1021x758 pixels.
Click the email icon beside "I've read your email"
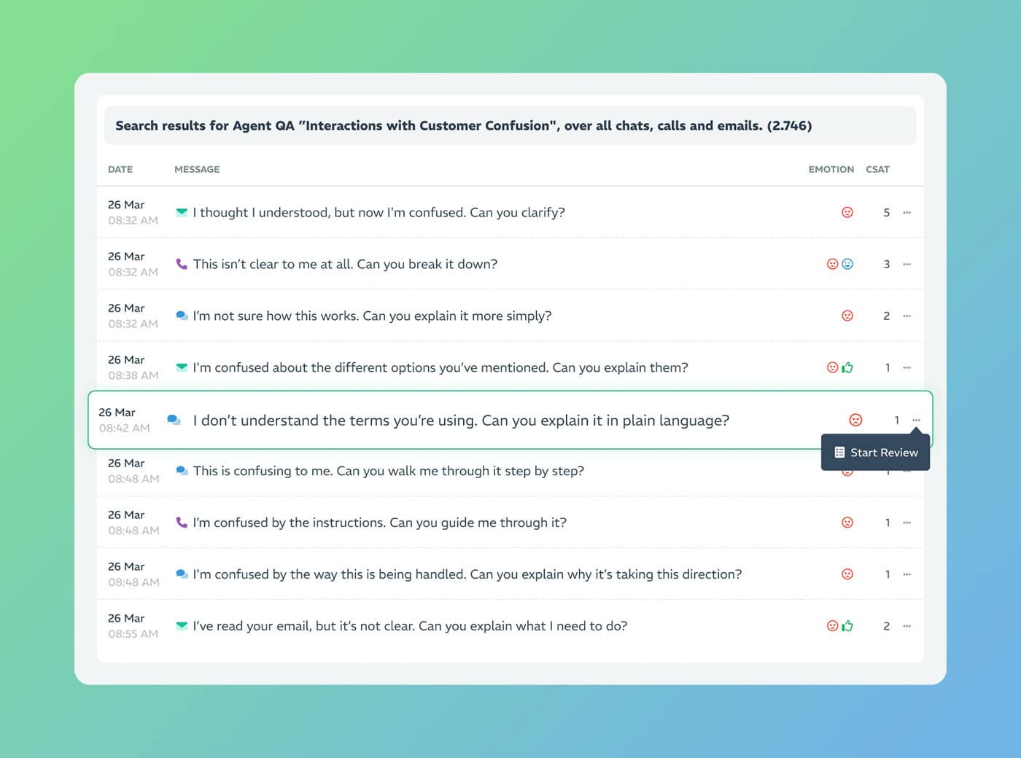tap(182, 626)
